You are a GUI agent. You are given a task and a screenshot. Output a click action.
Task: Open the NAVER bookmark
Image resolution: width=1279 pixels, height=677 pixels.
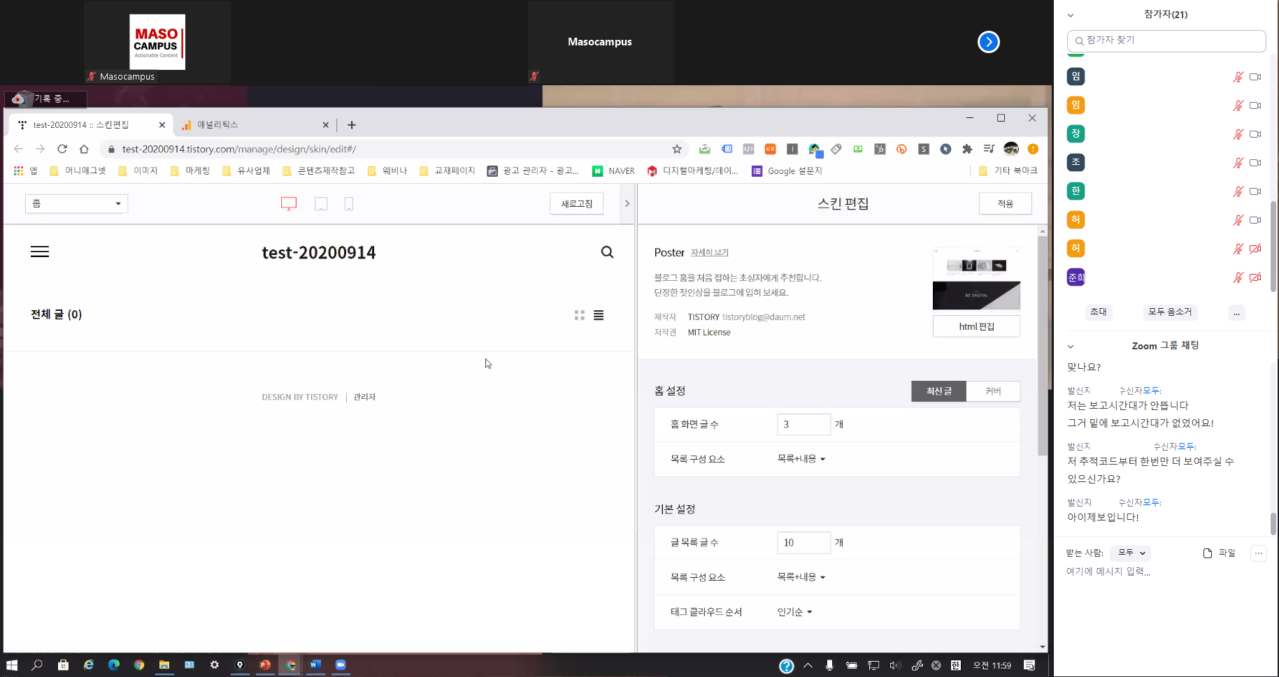(x=613, y=171)
